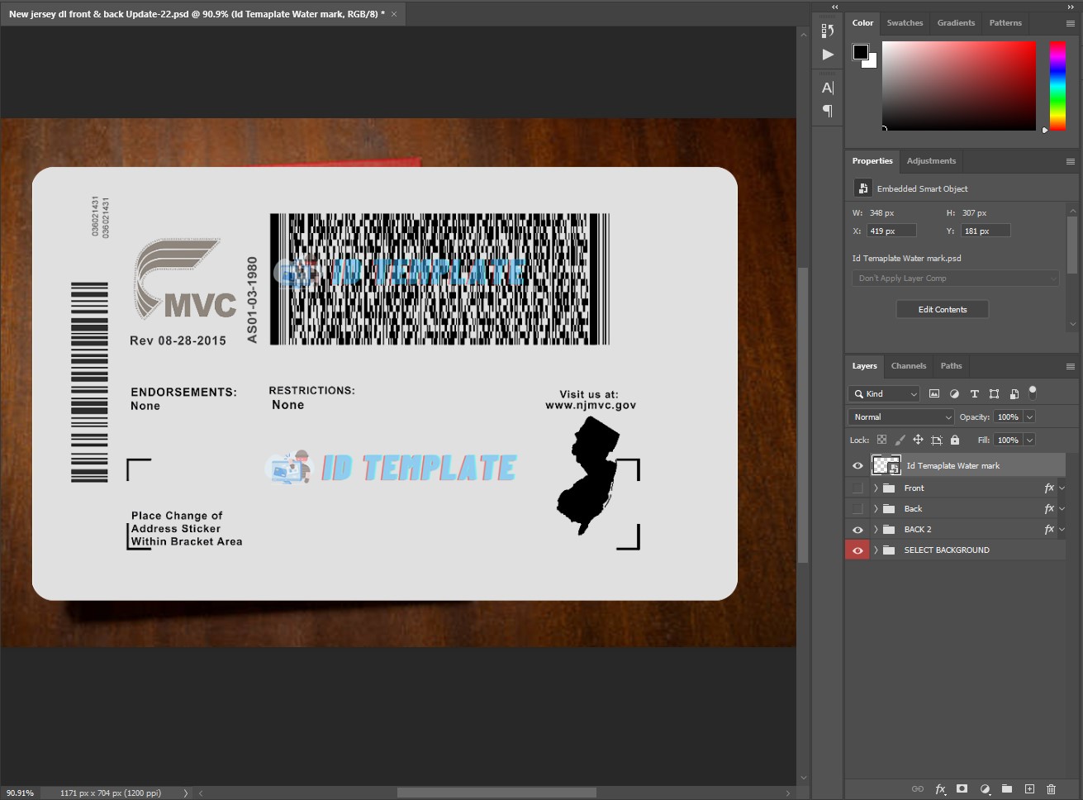Switch to the Adjustments tab
The width and height of the screenshot is (1083, 800).
tap(931, 161)
